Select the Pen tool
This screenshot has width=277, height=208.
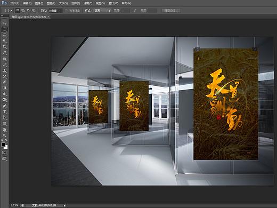click(4, 106)
